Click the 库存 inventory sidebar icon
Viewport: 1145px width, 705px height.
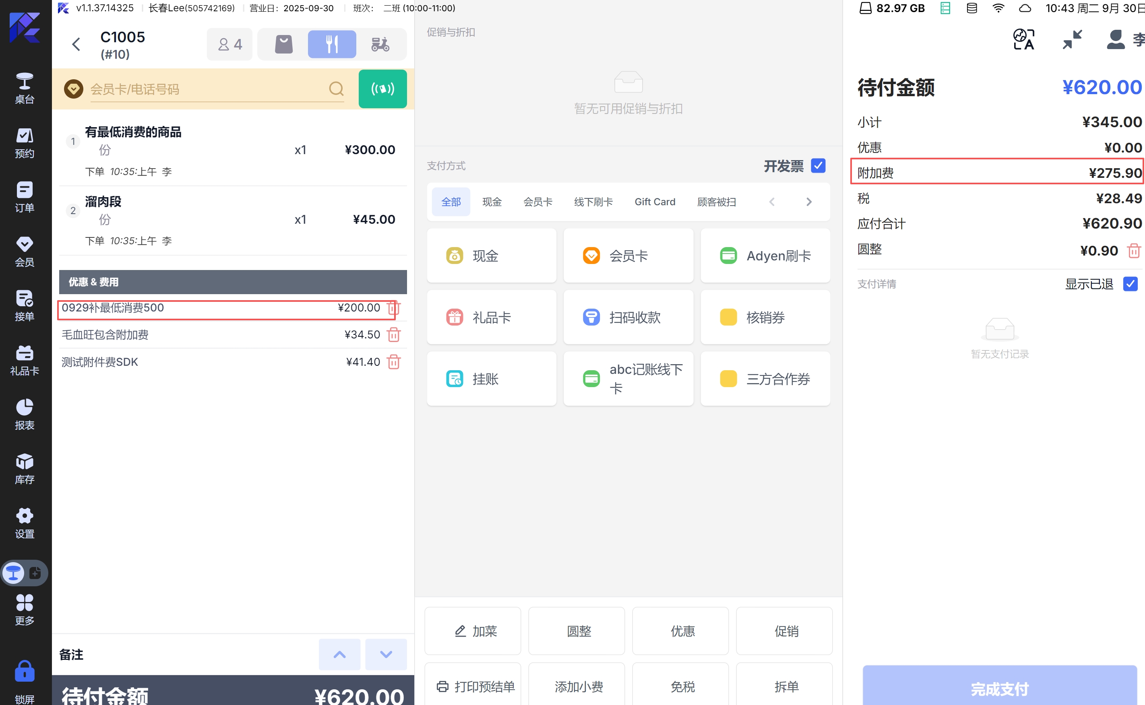coord(24,469)
